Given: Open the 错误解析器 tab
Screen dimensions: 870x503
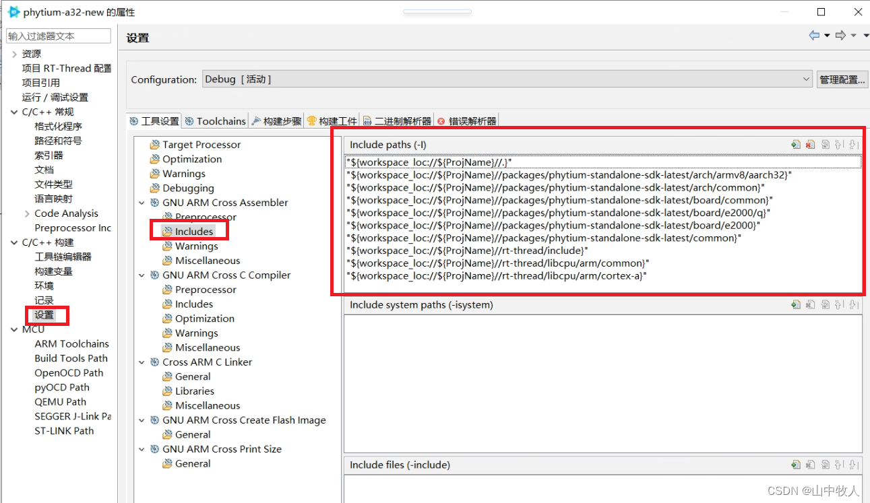Looking at the screenshot, I should pyautogui.click(x=467, y=121).
